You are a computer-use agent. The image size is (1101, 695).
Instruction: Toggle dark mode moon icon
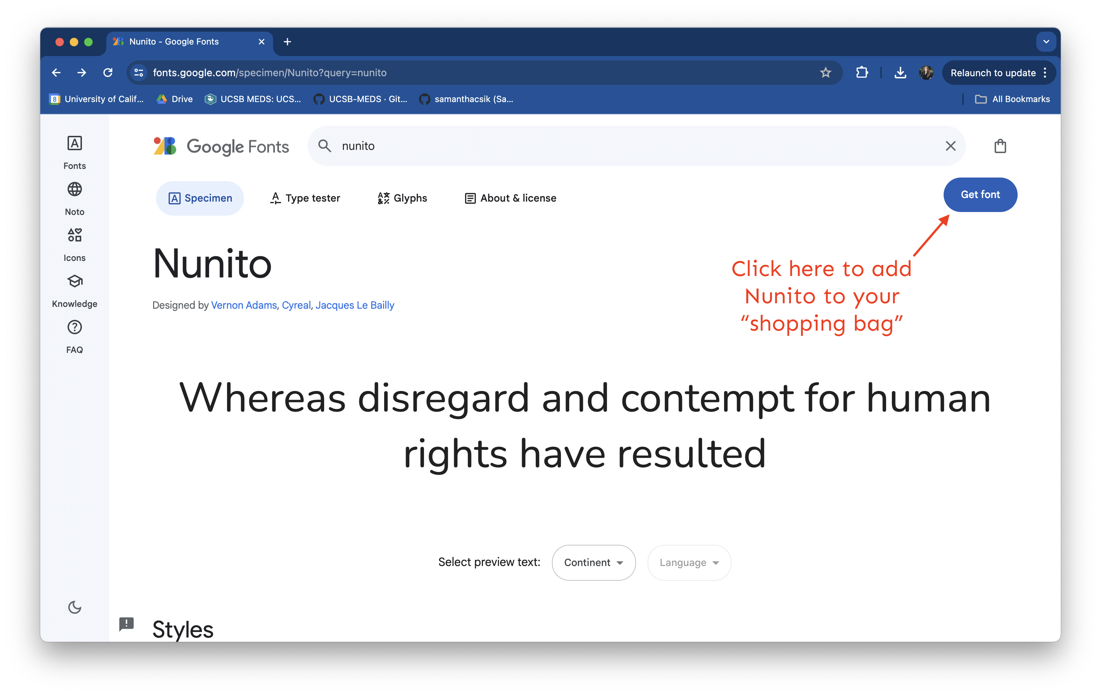pyautogui.click(x=74, y=607)
